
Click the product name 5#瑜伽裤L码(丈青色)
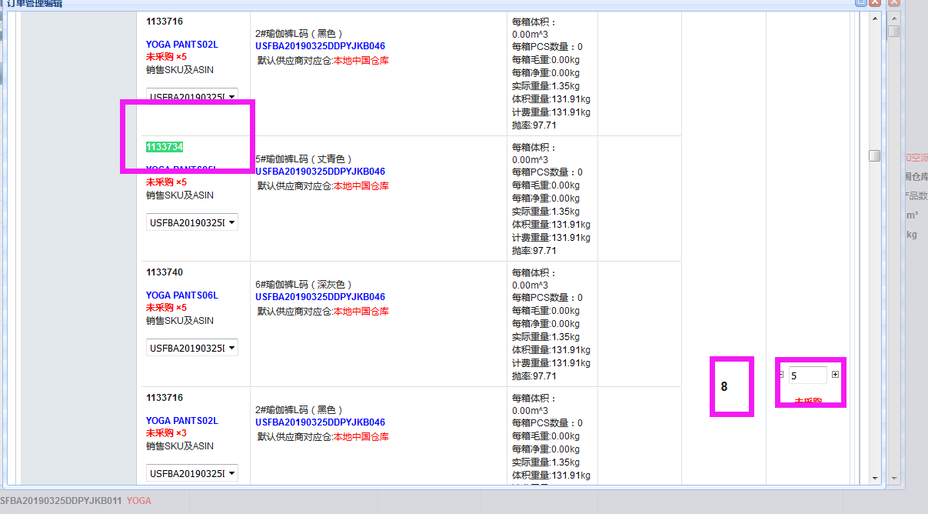(x=304, y=159)
